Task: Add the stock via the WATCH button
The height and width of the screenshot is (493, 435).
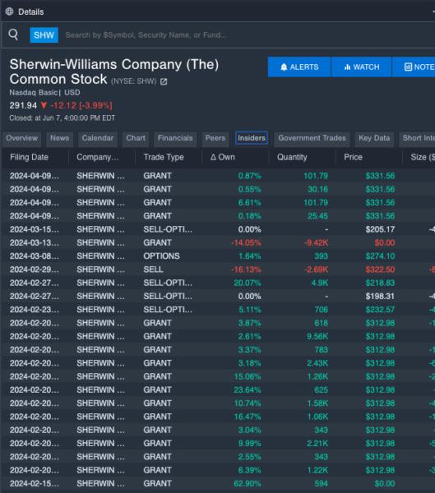Action: coord(361,67)
